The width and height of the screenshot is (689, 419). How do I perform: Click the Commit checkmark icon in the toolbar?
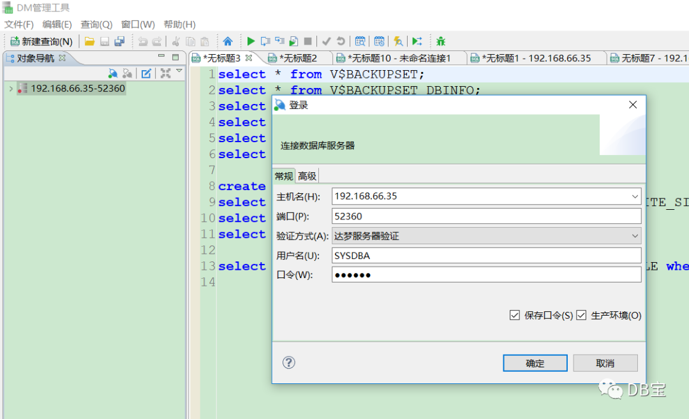[326, 41]
